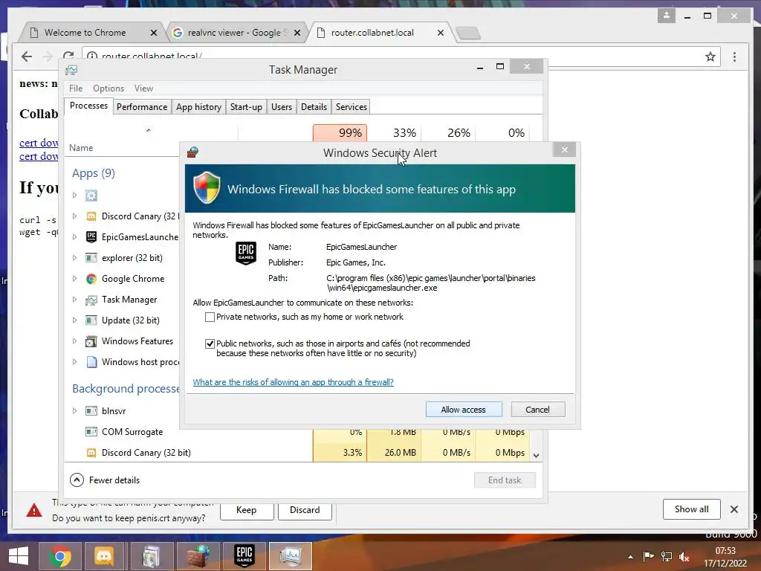The image size is (761, 571).
Task: Open Task Manager's File menu
Action: pos(76,88)
